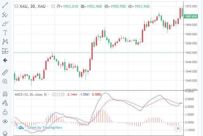Screen dimensions: 203x136
Task: Click the 0.0000 MACD axis label
Action: [190, 122]
